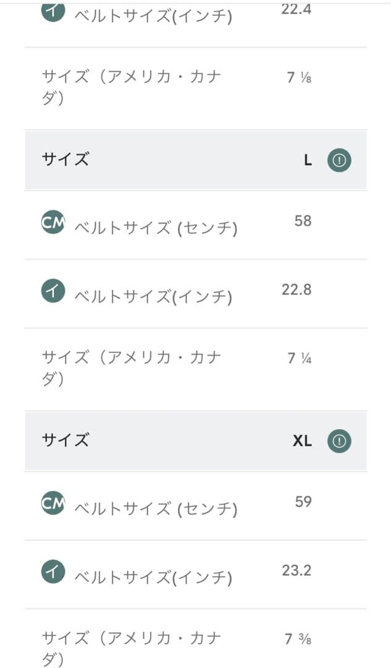Click the インチ icon beside value 22.4
This screenshot has width=391, height=668.
(53, 12)
